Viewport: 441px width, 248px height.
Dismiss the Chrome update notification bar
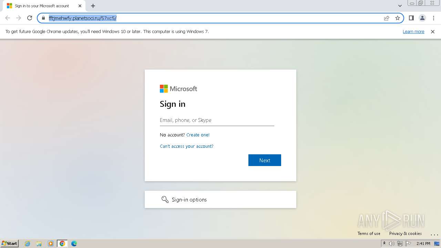(433, 31)
